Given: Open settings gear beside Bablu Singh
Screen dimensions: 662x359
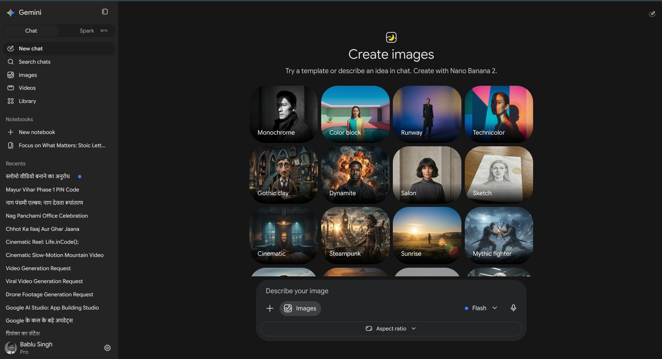Looking at the screenshot, I should 107,348.
